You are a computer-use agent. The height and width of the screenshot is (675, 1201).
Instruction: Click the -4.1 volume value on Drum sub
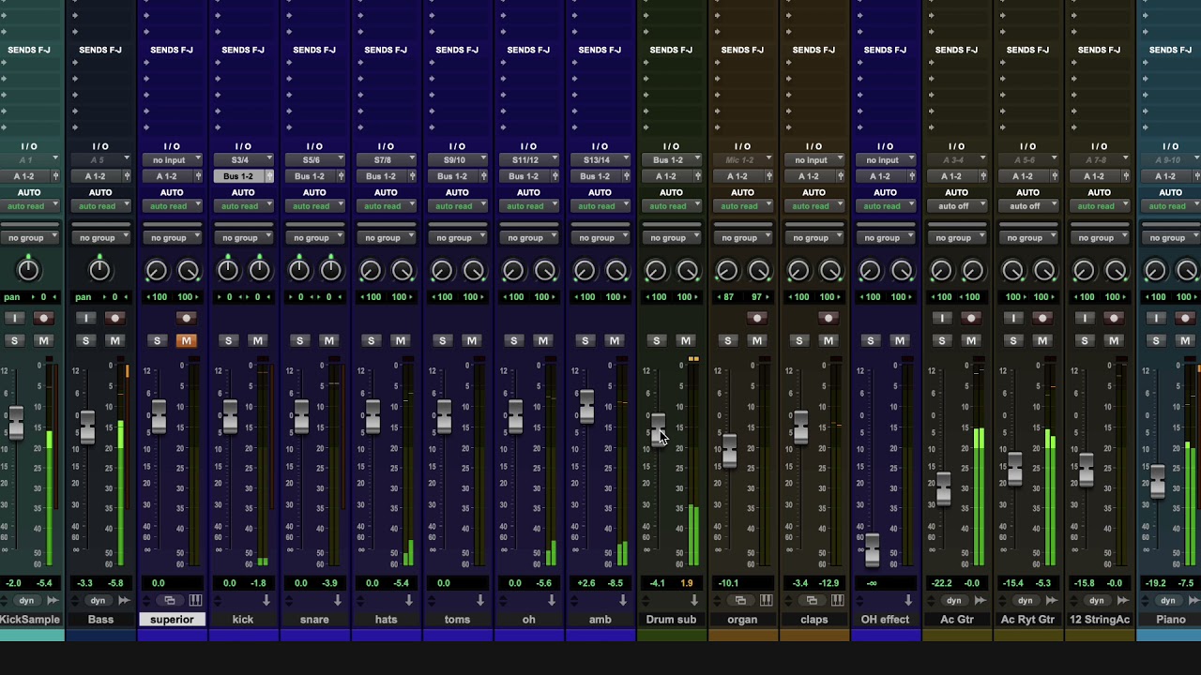point(657,583)
